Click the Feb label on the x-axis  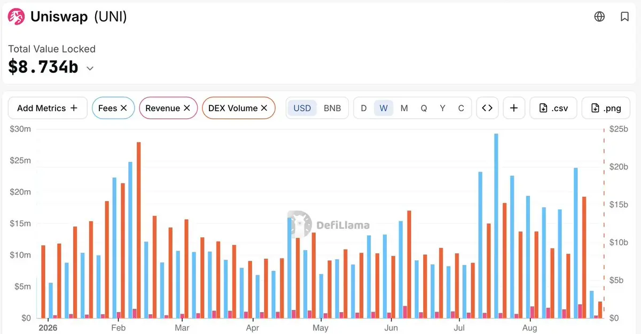118,328
